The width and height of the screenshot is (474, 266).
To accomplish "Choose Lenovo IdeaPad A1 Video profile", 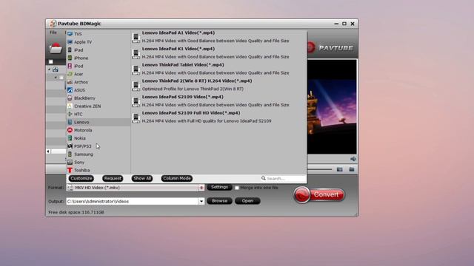I will pyautogui.click(x=219, y=37).
